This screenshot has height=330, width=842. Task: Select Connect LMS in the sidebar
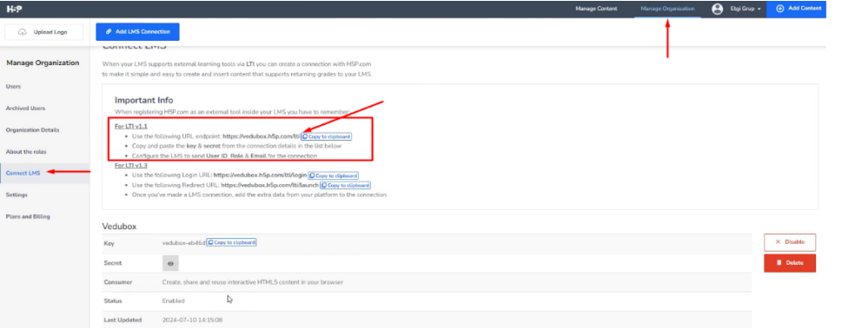coord(23,174)
